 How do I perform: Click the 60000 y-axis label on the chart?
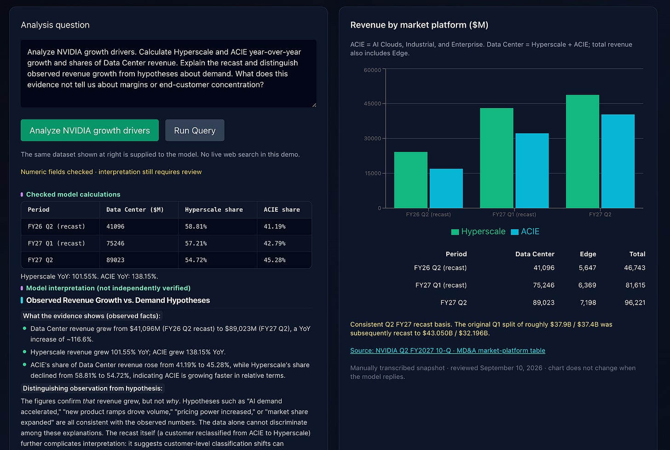[x=372, y=70]
